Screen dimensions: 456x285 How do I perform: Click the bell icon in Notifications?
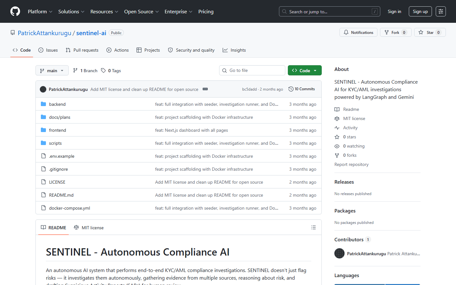click(x=346, y=32)
